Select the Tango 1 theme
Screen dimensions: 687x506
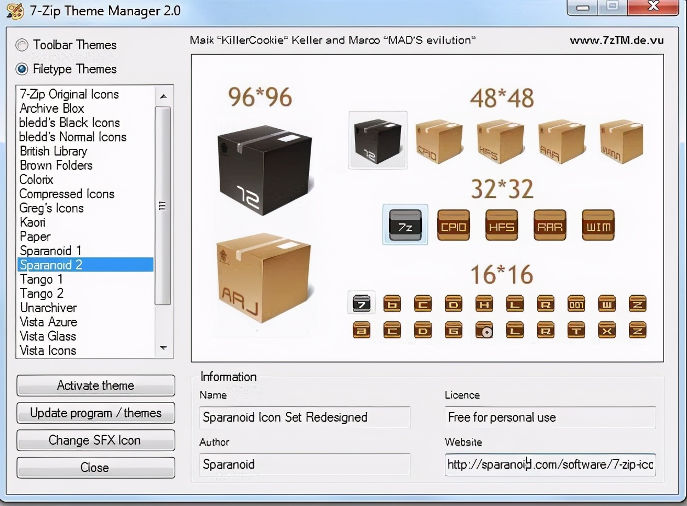pos(85,279)
